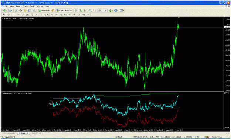231x139 pixels.
Task: Open the Templates dropdown
Action: tap(122, 10)
